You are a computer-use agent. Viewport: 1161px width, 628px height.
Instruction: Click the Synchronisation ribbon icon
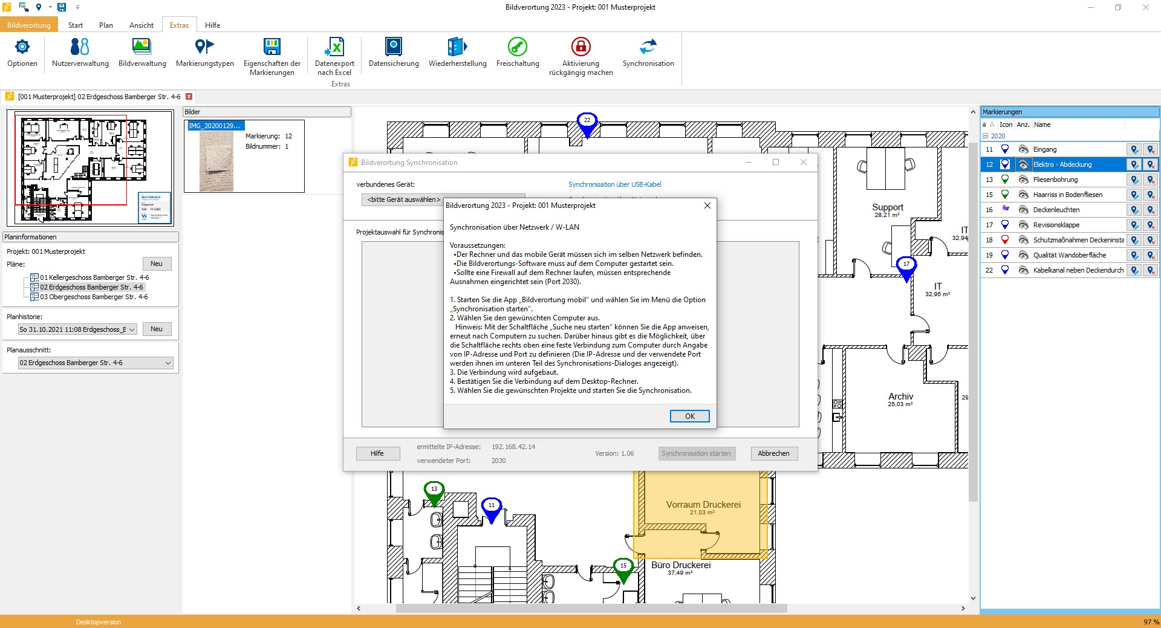(x=648, y=53)
